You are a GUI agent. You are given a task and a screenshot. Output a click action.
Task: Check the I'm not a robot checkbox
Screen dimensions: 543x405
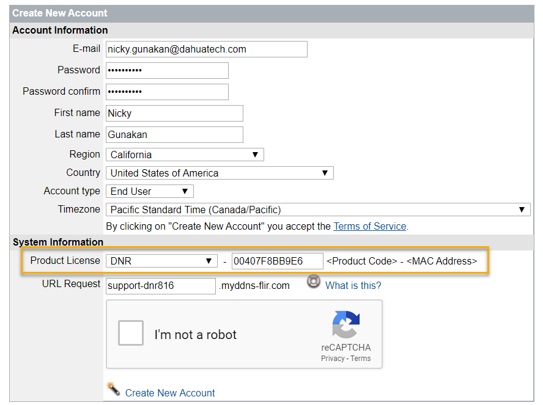coord(131,334)
